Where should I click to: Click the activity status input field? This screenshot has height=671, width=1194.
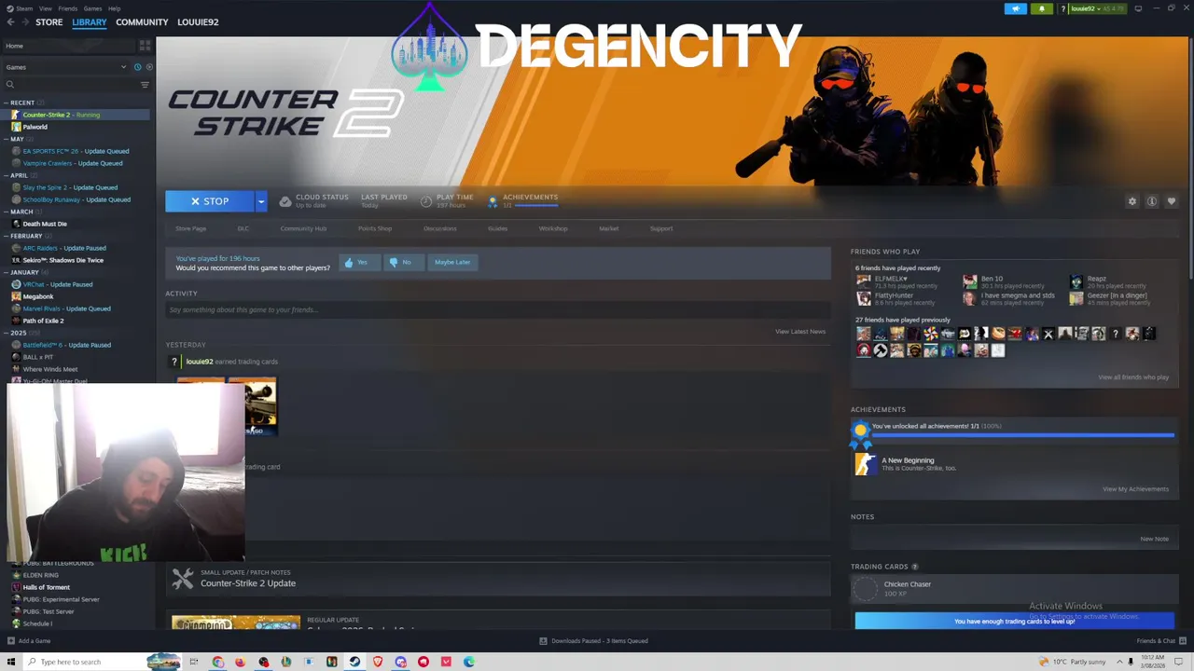pos(498,309)
